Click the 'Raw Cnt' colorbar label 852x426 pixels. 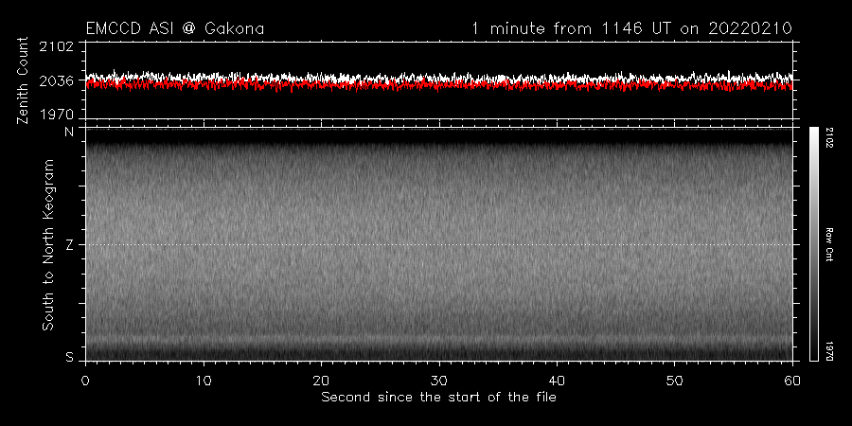click(830, 244)
